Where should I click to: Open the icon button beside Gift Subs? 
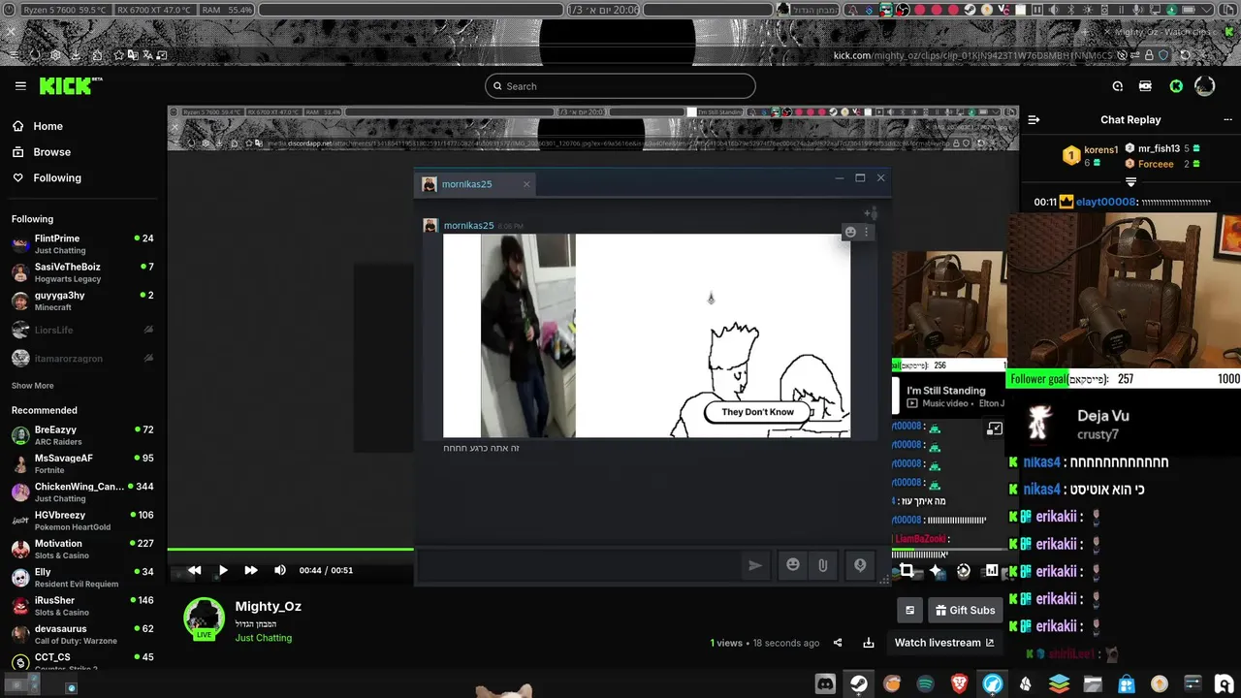coord(909,610)
